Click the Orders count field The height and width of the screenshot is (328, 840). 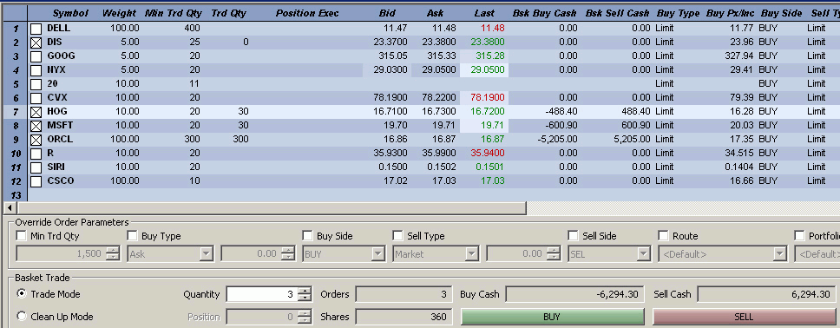403,294
